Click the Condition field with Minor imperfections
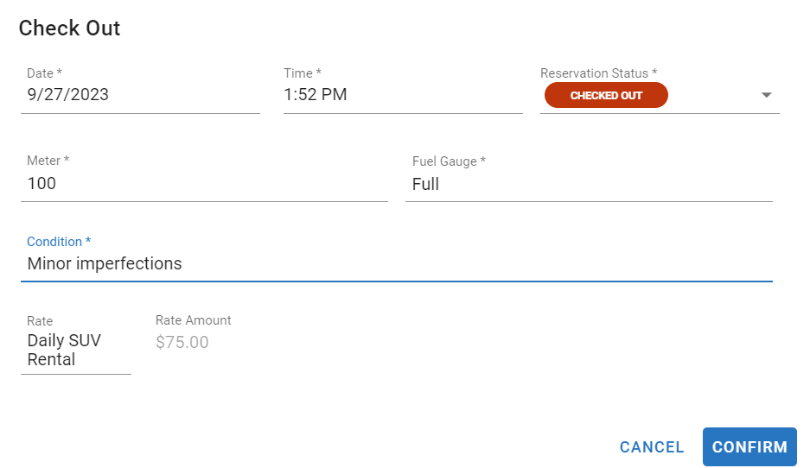The height and width of the screenshot is (468, 810). tap(396, 263)
